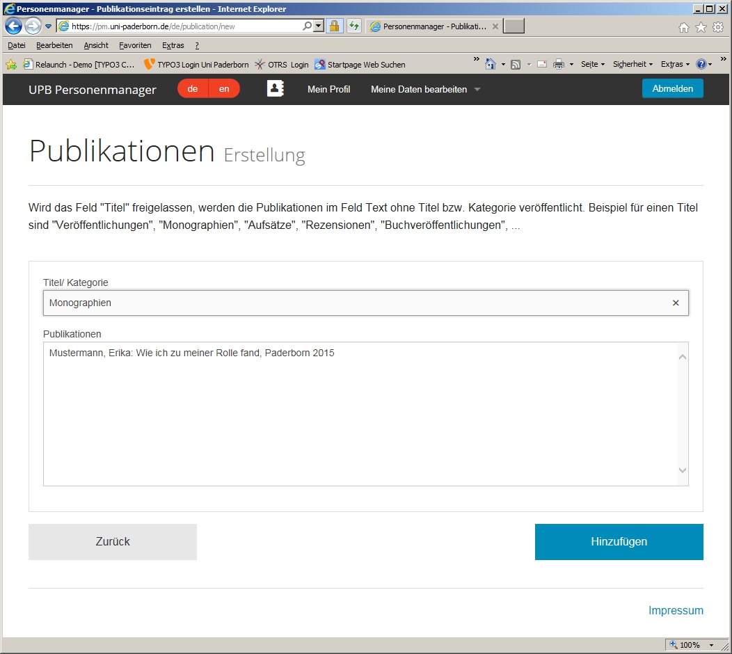Open the Sicherheit dropdown in command bar
Image resolution: width=732 pixels, height=654 pixels.
[x=632, y=64]
